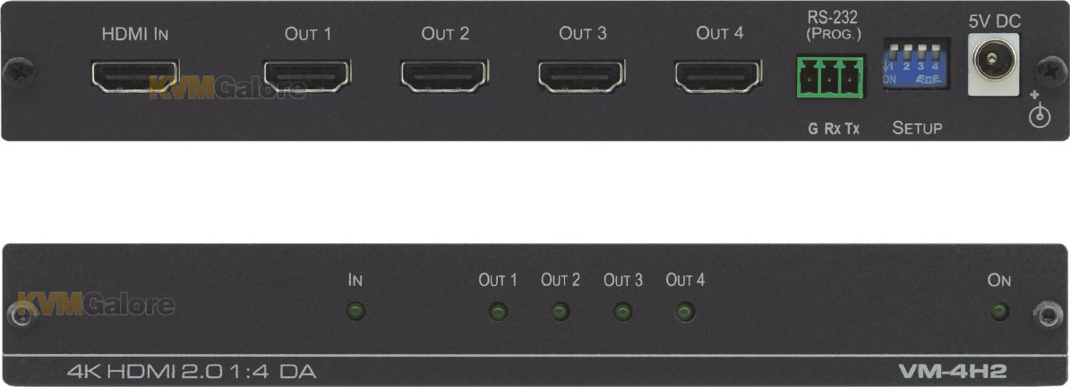The height and width of the screenshot is (387, 1070).
Task: Click the Out 2 HDMI connector
Action: (445, 76)
